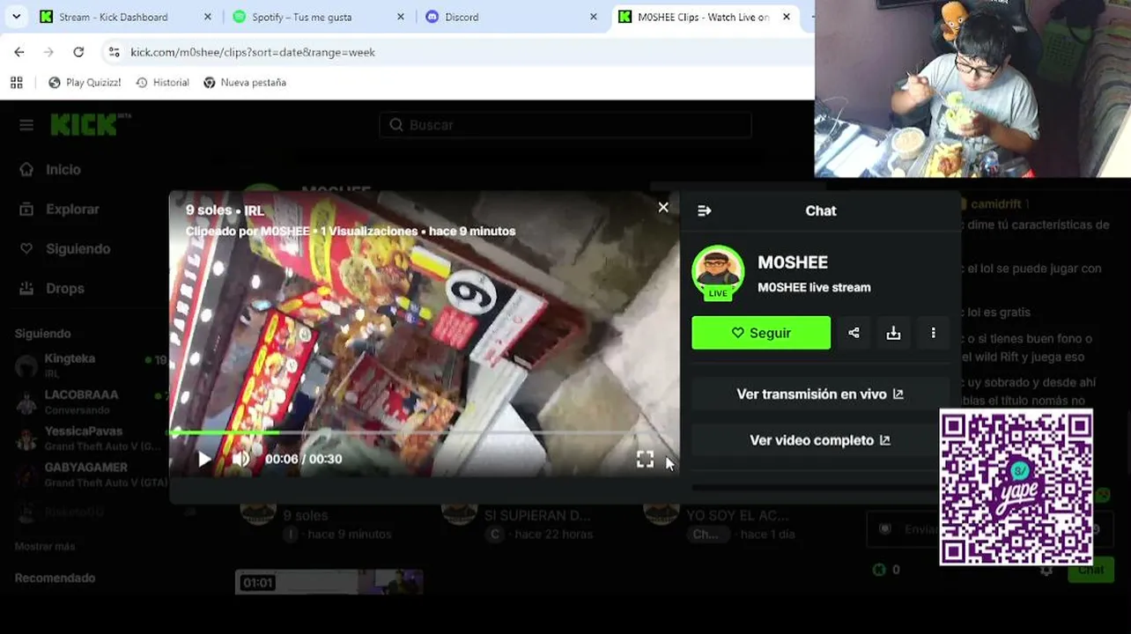Toggle the Kick sidebar hamburger menu
The image size is (1131, 634).
point(26,125)
